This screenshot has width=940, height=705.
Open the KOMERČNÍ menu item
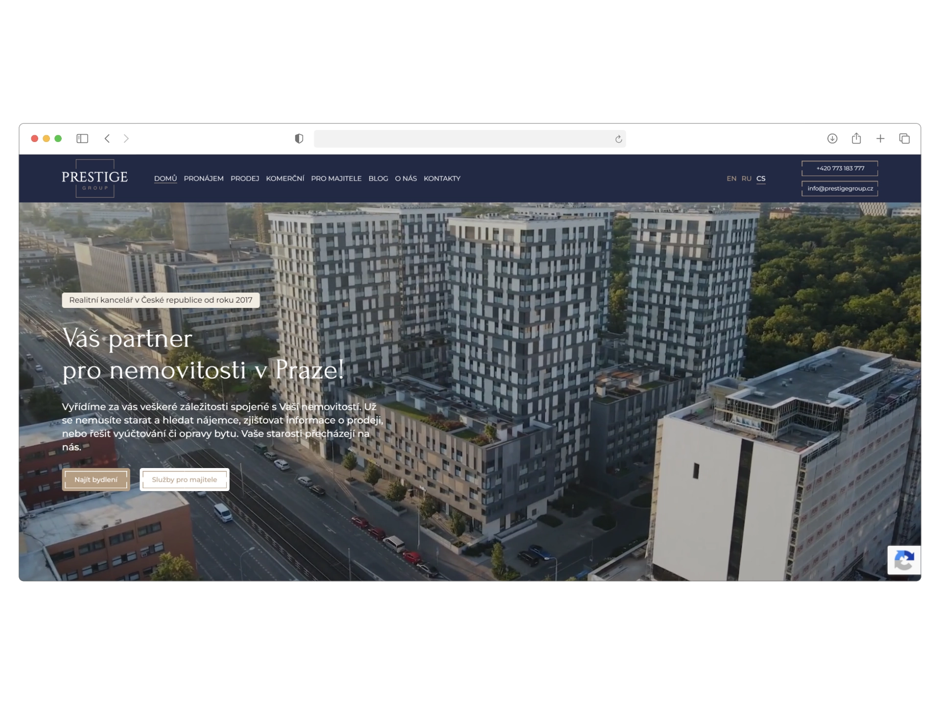285,179
